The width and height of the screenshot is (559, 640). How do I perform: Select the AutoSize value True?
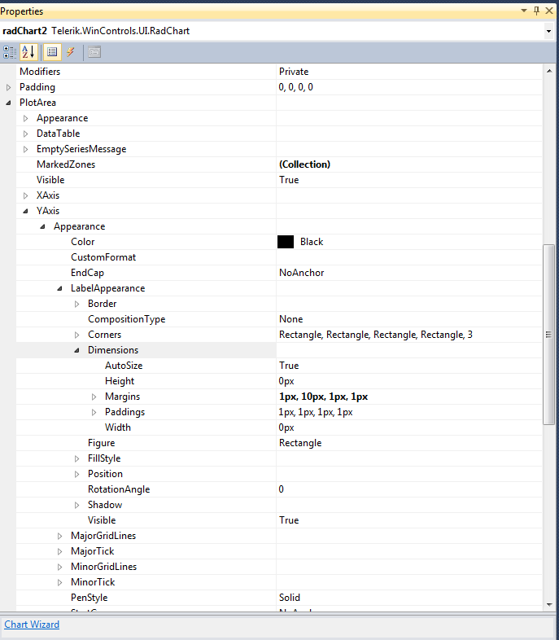pos(289,366)
